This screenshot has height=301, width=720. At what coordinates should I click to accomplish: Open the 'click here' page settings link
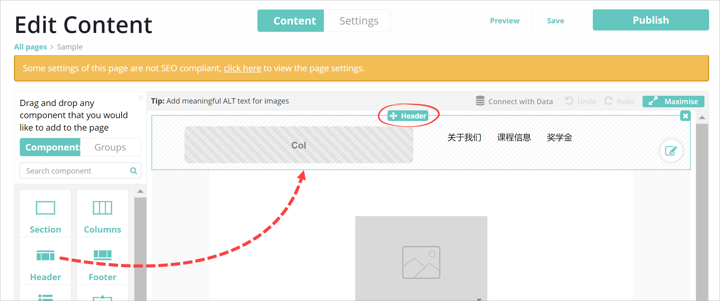[242, 68]
